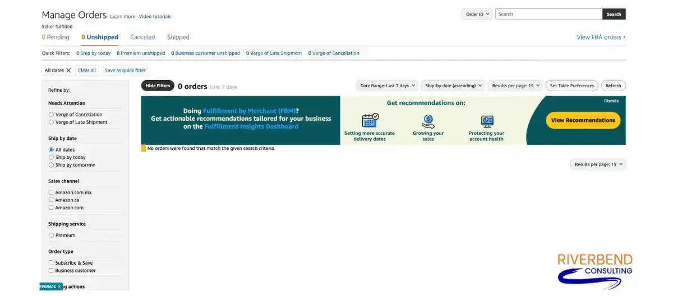Check the Amazon.ca sales channel

[x=51, y=200]
